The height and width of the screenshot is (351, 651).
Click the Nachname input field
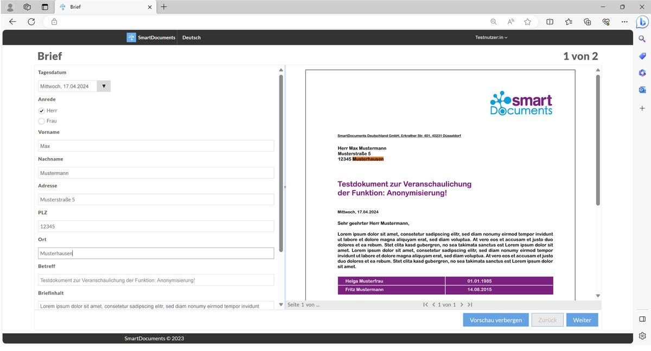(155, 172)
